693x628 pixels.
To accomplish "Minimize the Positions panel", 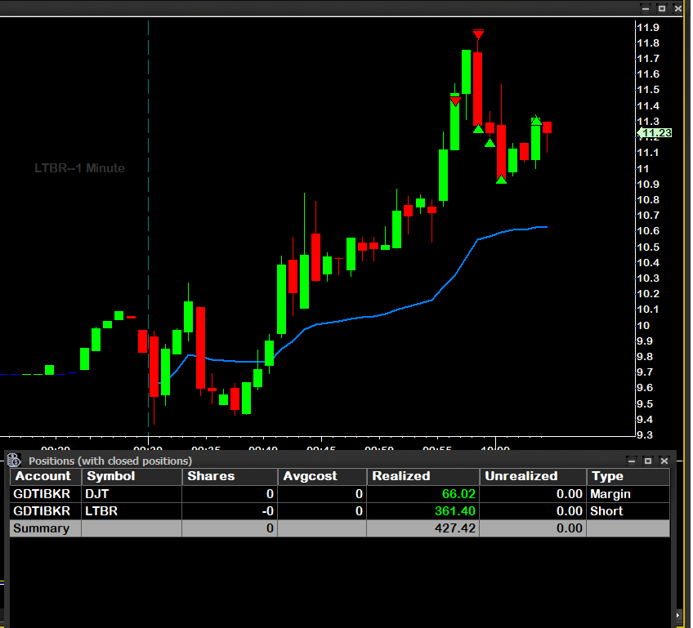I will (x=632, y=461).
